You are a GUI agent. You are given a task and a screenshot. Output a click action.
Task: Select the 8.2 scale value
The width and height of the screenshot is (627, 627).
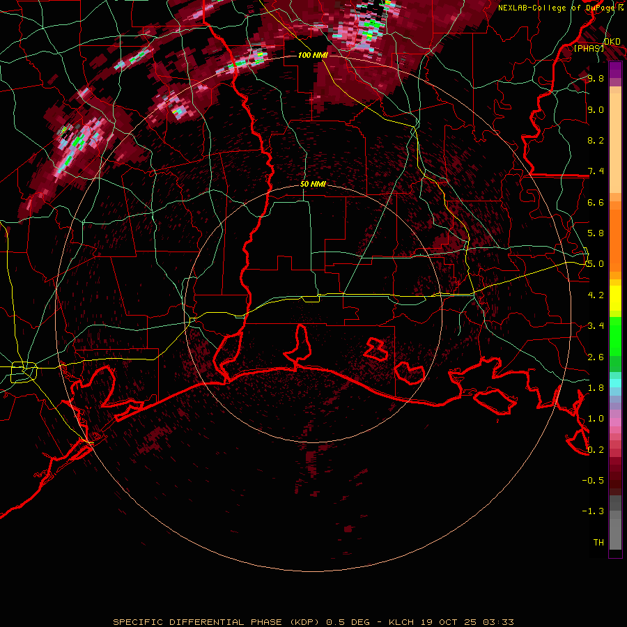point(596,140)
